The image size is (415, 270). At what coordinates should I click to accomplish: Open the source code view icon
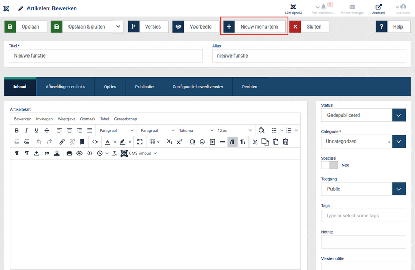coord(95,141)
